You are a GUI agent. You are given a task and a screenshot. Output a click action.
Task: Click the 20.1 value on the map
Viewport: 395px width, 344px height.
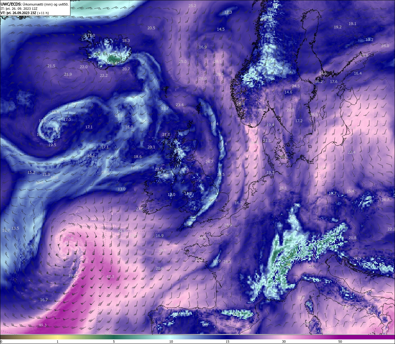point(151,147)
